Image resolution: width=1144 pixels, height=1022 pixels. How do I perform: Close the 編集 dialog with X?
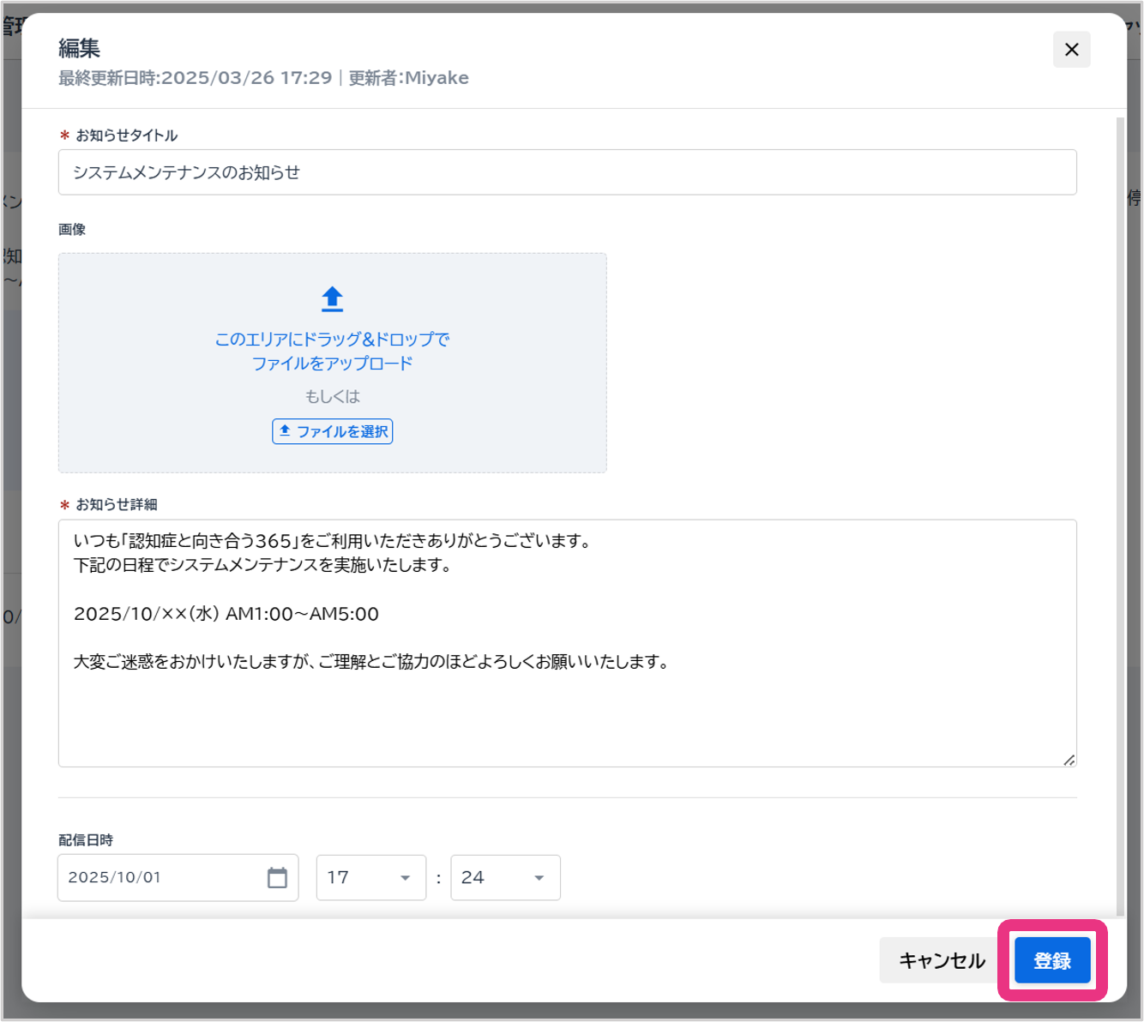click(1071, 50)
